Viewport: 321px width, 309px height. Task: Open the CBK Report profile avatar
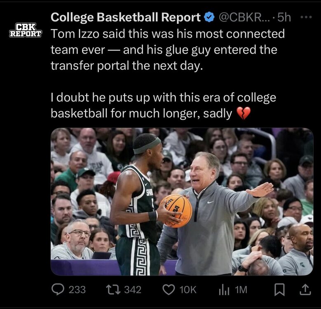(25, 30)
